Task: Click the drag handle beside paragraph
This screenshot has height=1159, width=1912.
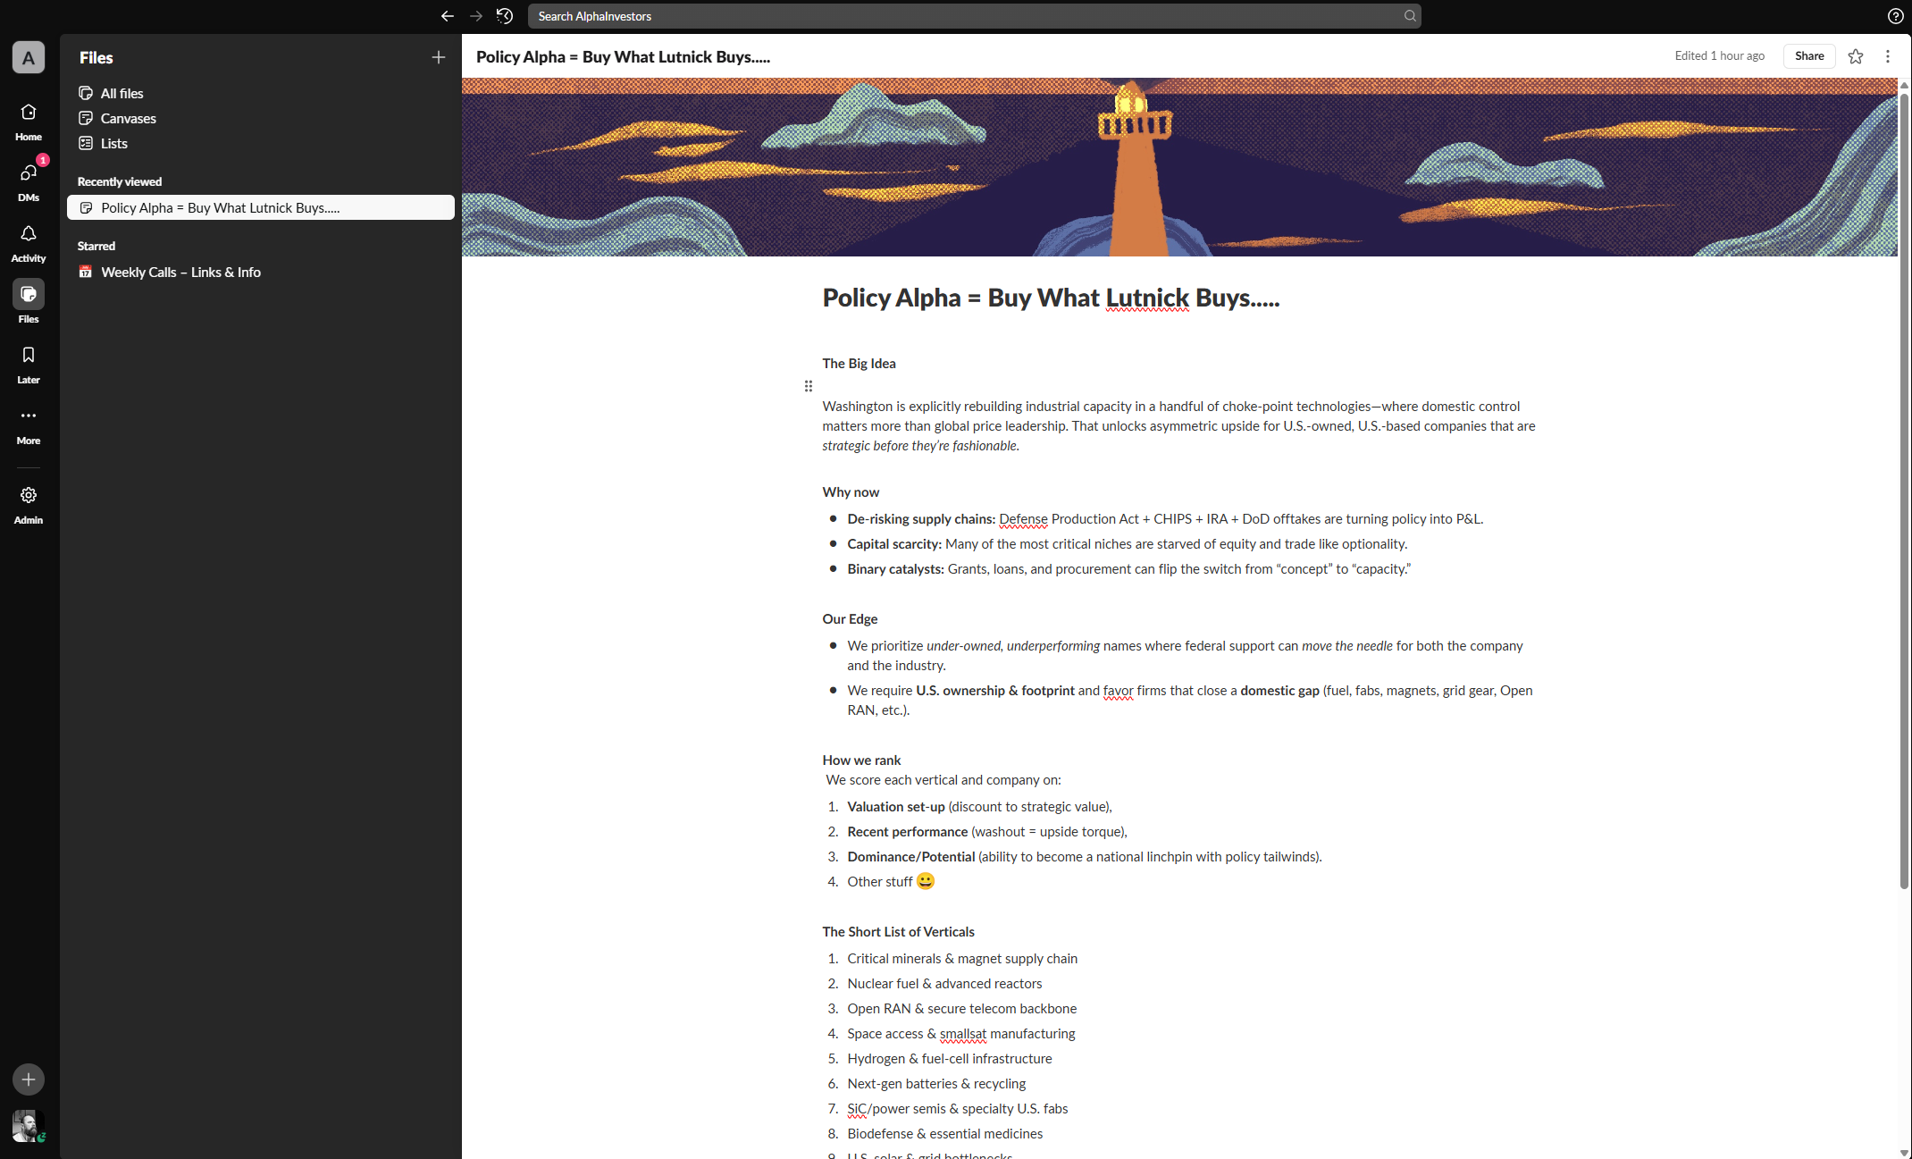Action: (x=809, y=386)
